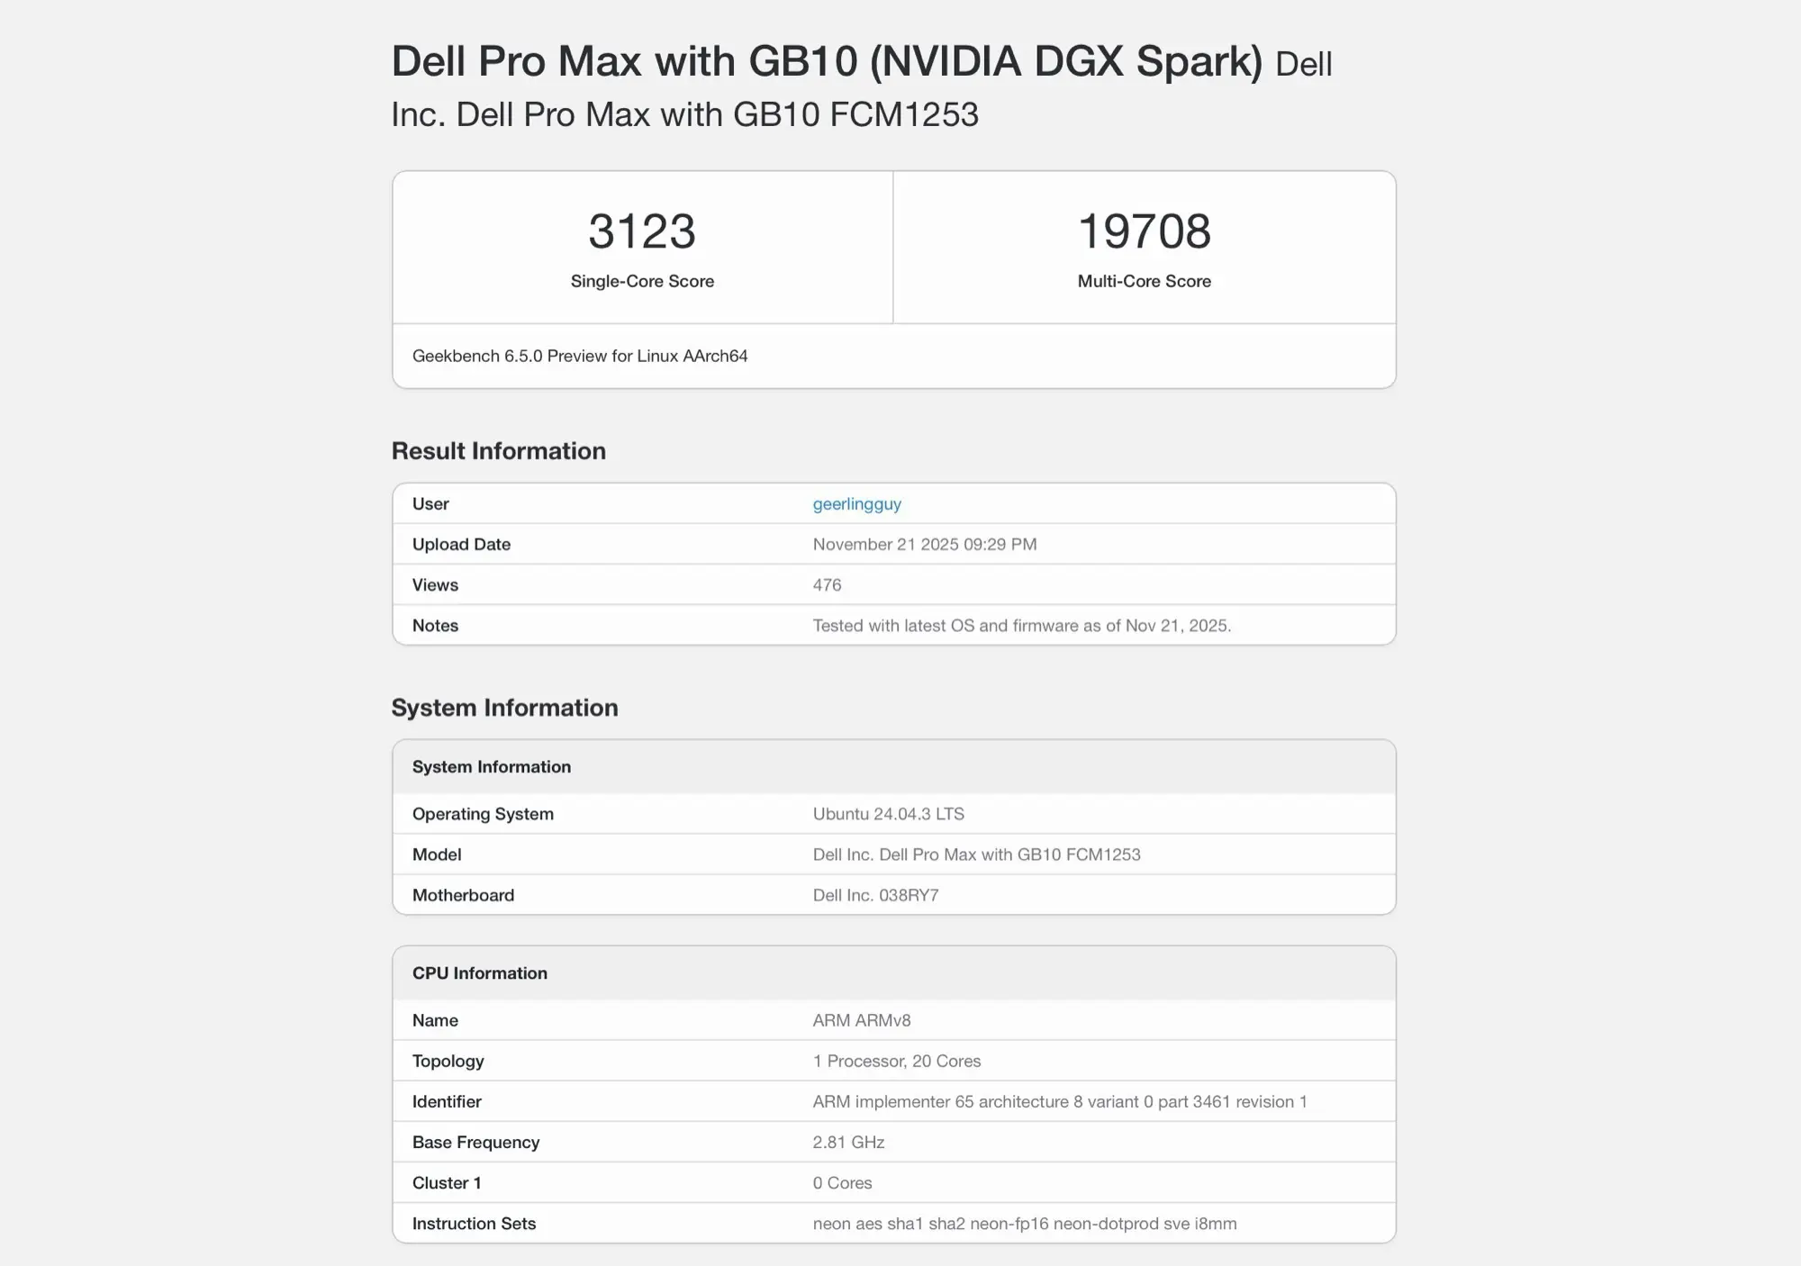Select the CPU name ARM ARMv8

tap(862, 1020)
